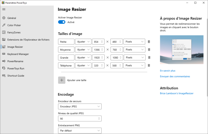
Task: Open the Ajuster dropdown for Moyenne
Action: click(x=83, y=49)
